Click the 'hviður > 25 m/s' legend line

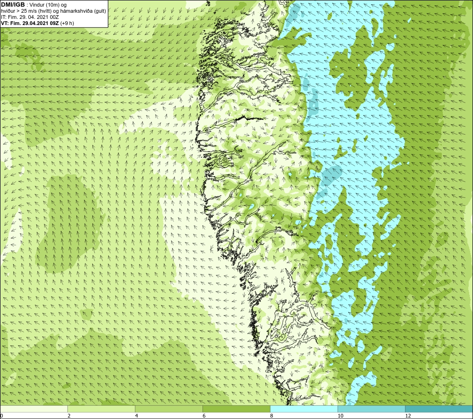click(x=53, y=11)
